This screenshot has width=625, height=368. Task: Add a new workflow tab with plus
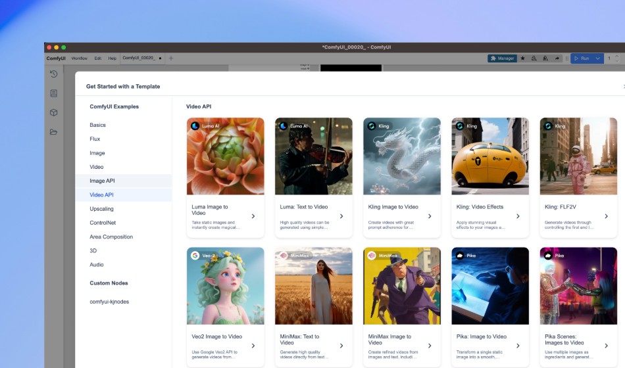coord(171,58)
